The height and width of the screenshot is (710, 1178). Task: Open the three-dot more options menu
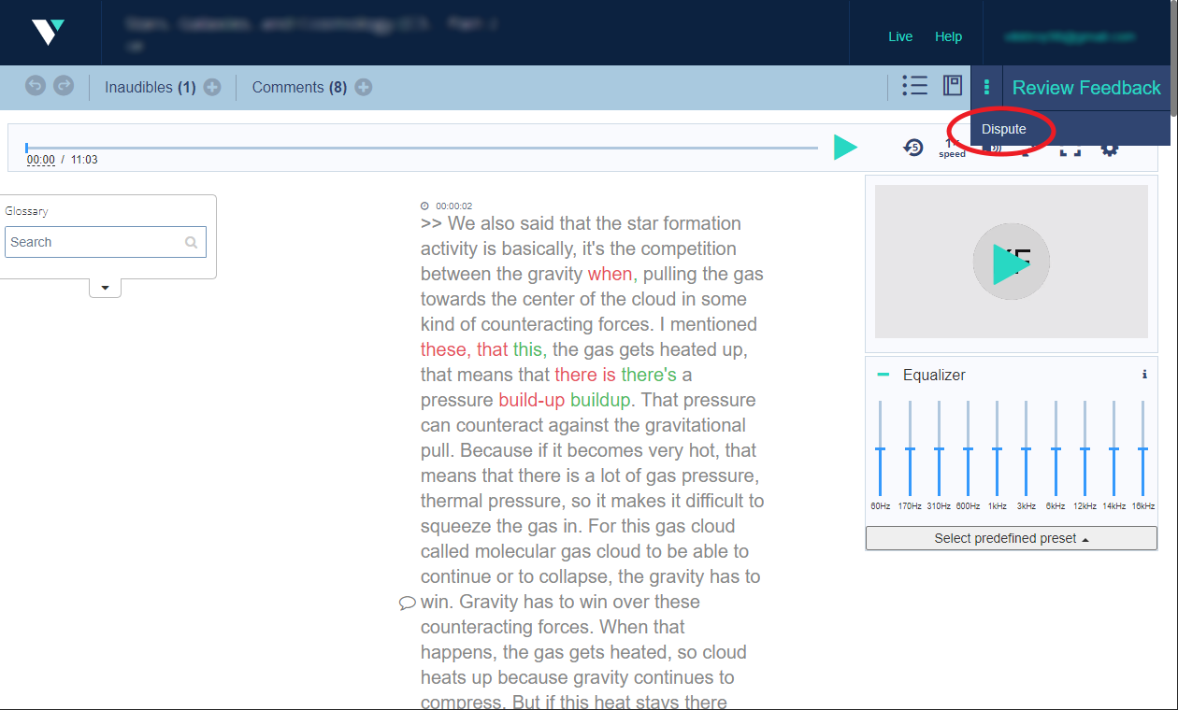986,88
